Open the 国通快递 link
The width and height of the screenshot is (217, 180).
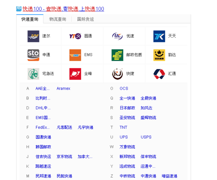pyautogui.click(x=43, y=137)
